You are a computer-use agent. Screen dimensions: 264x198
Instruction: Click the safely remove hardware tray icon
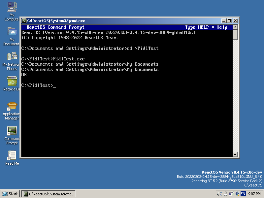226,194
